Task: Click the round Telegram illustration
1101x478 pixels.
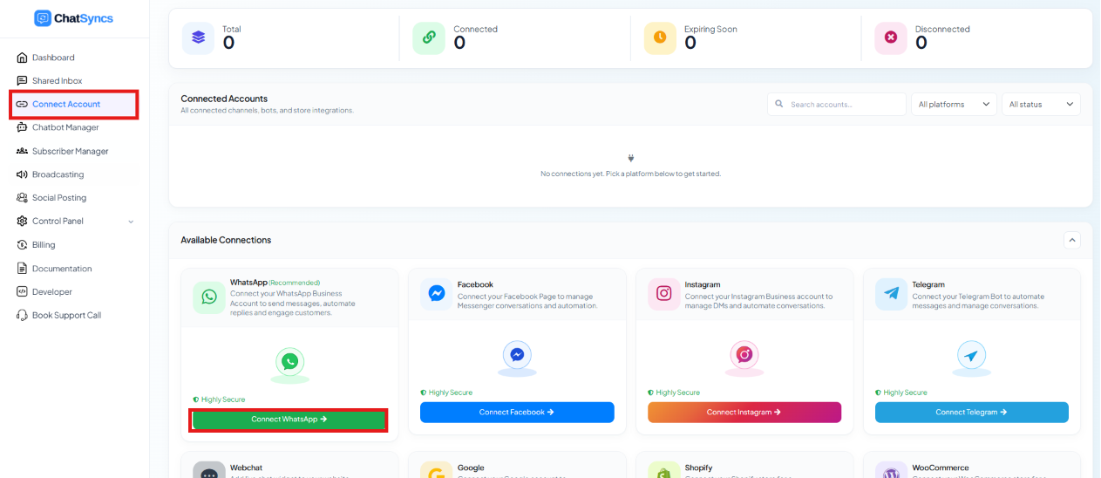Action: click(x=971, y=356)
